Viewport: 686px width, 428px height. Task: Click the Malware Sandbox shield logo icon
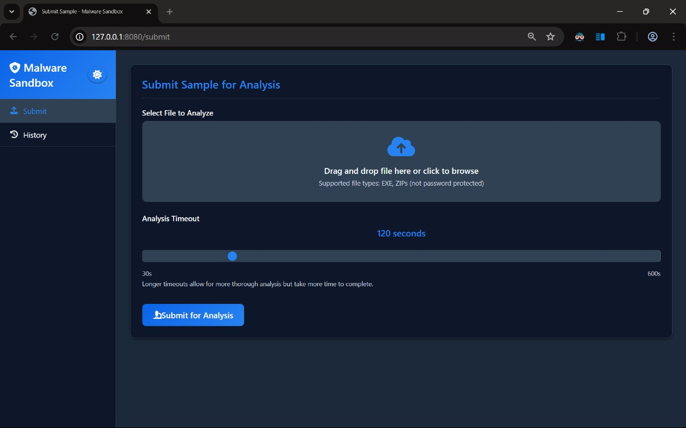pyautogui.click(x=14, y=67)
